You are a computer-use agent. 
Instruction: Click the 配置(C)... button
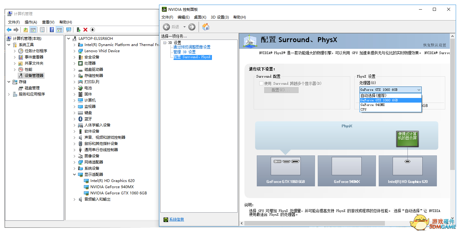coord(281,90)
